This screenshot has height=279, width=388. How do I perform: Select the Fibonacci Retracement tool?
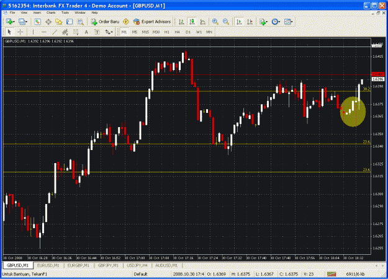76,32
